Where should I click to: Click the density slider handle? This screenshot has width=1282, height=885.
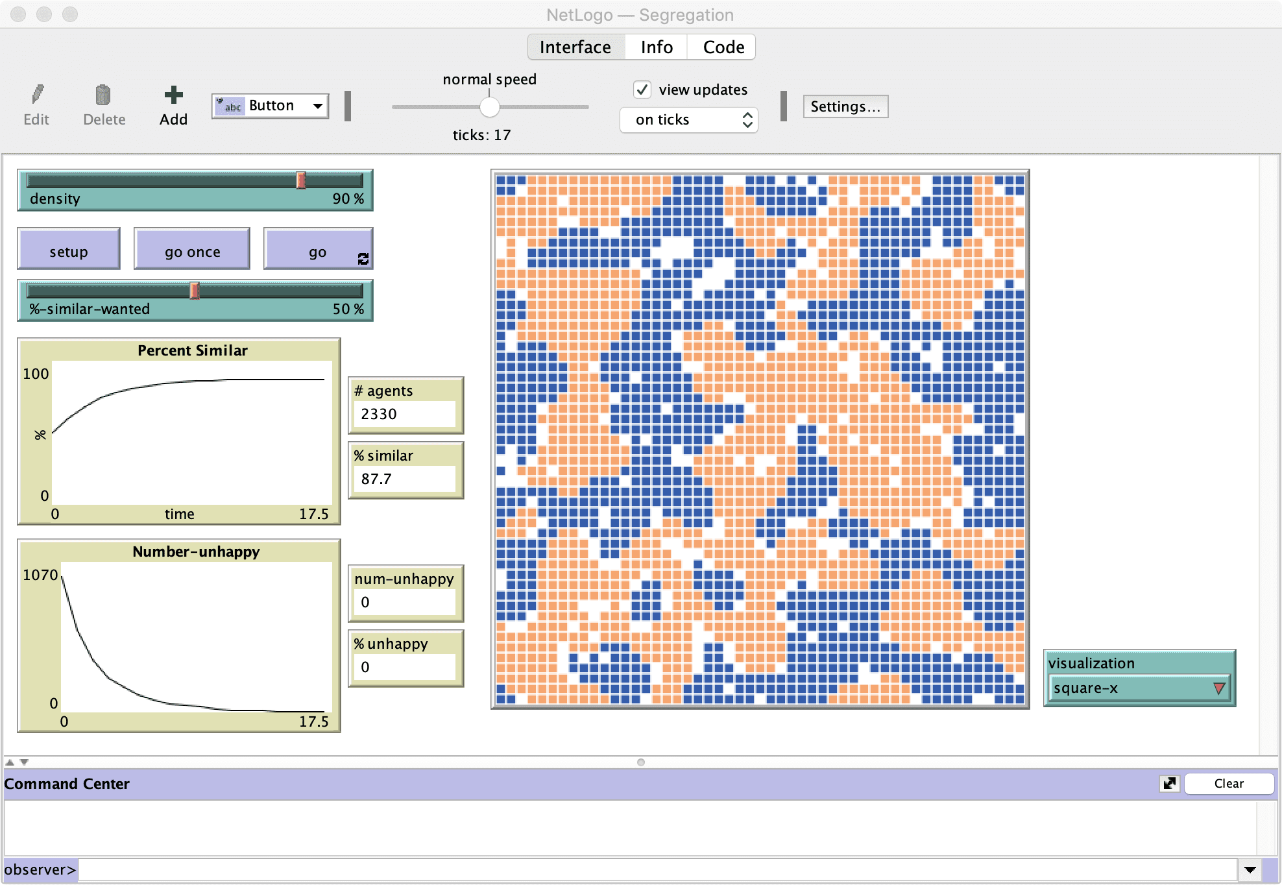click(301, 180)
